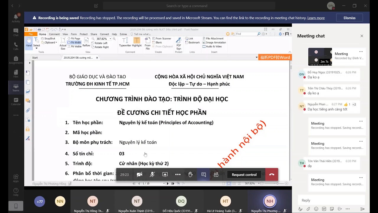Toggle microphone mute in meeting controls
Image resolution: width=378 pixels, height=213 pixels.
coord(152,175)
